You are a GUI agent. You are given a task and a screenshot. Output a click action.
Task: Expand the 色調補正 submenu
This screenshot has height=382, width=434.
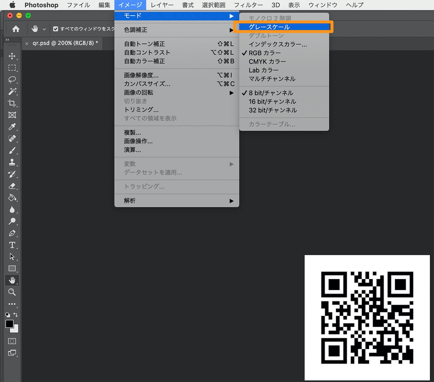click(x=177, y=30)
